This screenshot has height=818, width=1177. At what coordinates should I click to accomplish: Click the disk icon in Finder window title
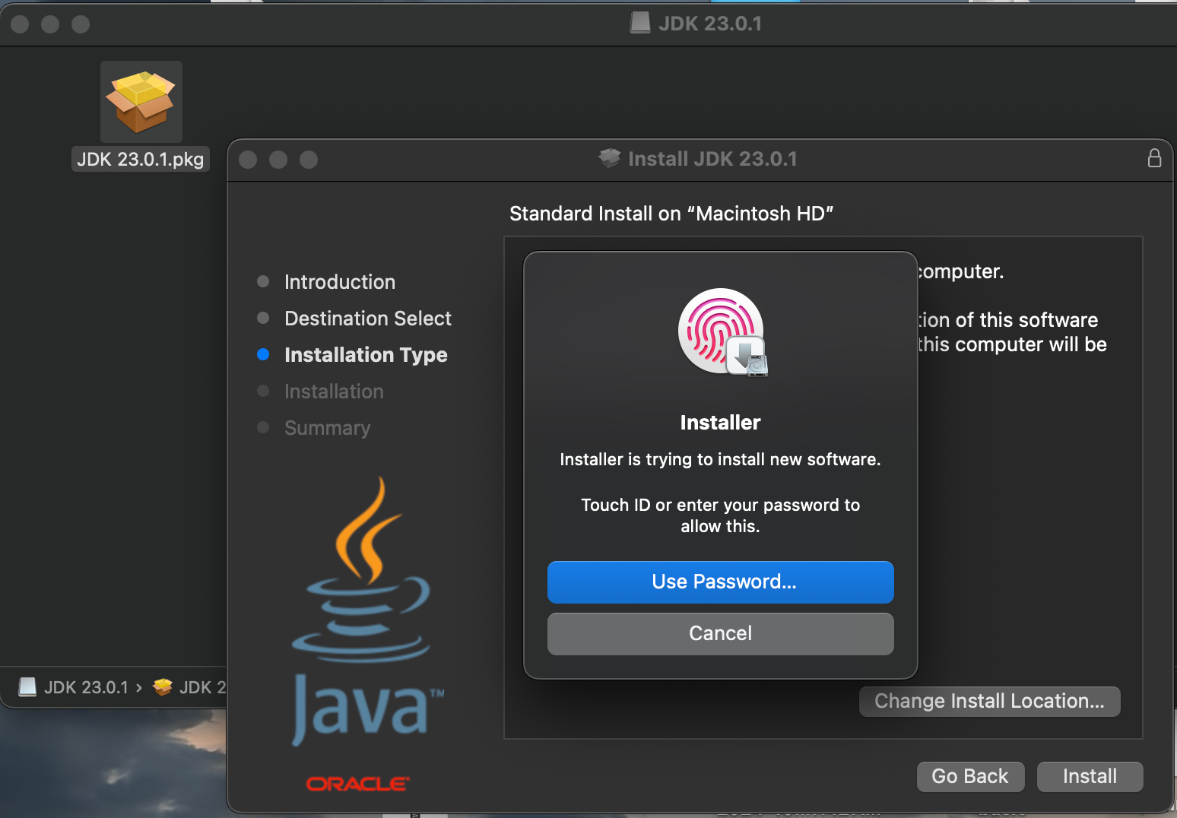[x=640, y=23]
